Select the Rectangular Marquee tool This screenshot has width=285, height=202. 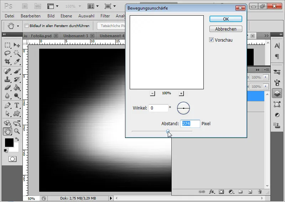click(7, 45)
